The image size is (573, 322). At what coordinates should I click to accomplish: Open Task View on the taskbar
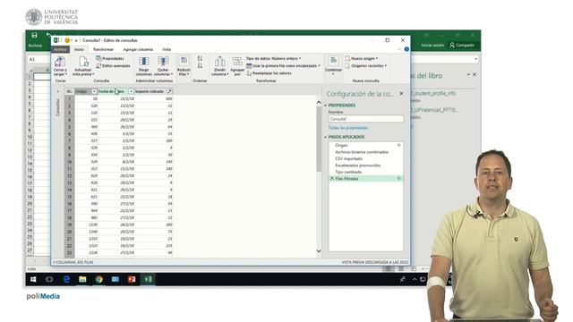(49, 279)
